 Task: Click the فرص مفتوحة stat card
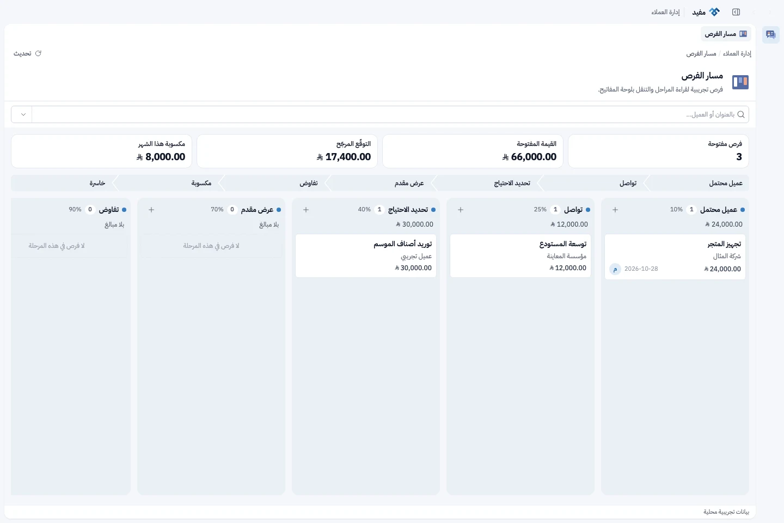click(x=658, y=151)
